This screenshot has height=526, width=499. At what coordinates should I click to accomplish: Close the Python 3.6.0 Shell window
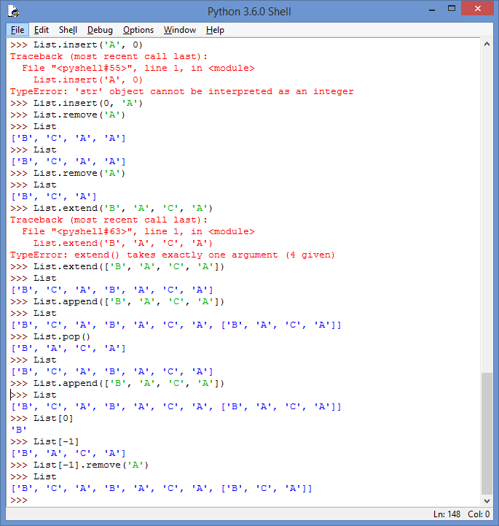[477, 8]
